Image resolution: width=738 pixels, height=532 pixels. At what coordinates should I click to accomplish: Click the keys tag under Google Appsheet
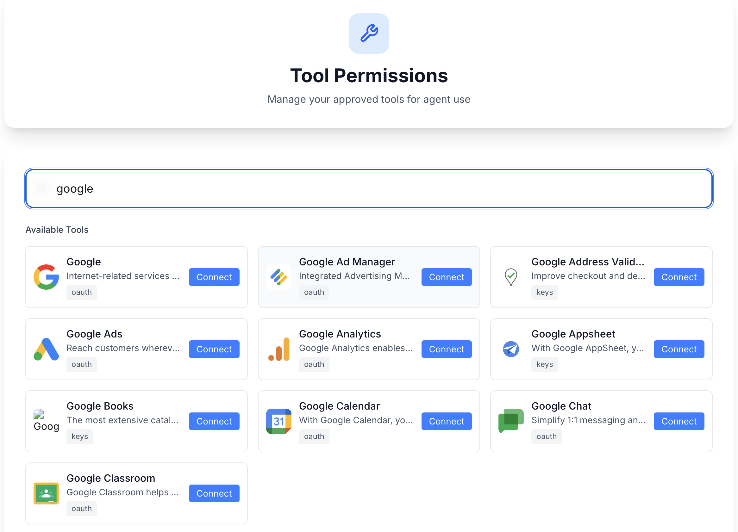[544, 364]
